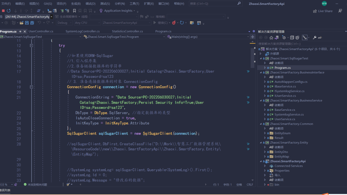The width and height of the screenshot is (347, 195).
Task: Open editor settings gear near tab row
Action: pos(254,31)
